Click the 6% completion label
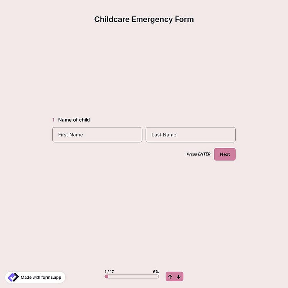The image size is (288, 288). [156, 271]
